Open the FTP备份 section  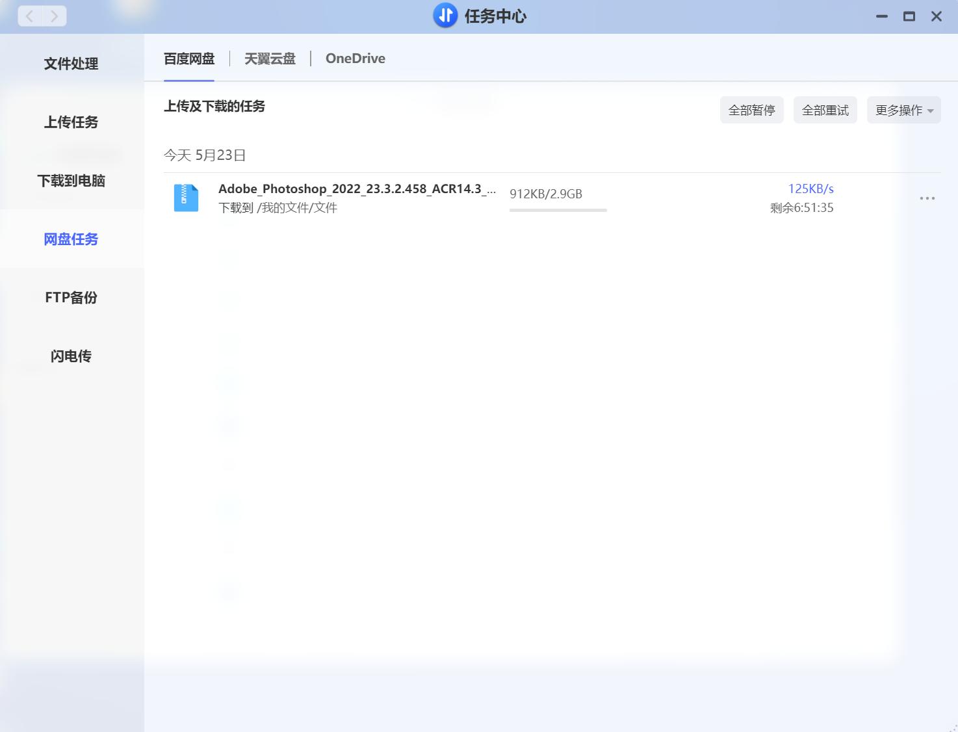(70, 298)
